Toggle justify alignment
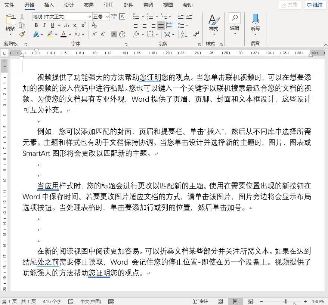The image size is (328, 305). click(161, 25)
